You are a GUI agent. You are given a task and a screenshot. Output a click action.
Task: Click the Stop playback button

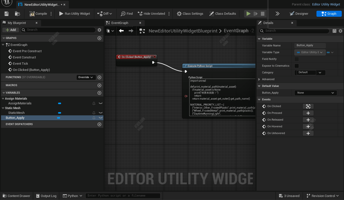[x=263, y=14]
